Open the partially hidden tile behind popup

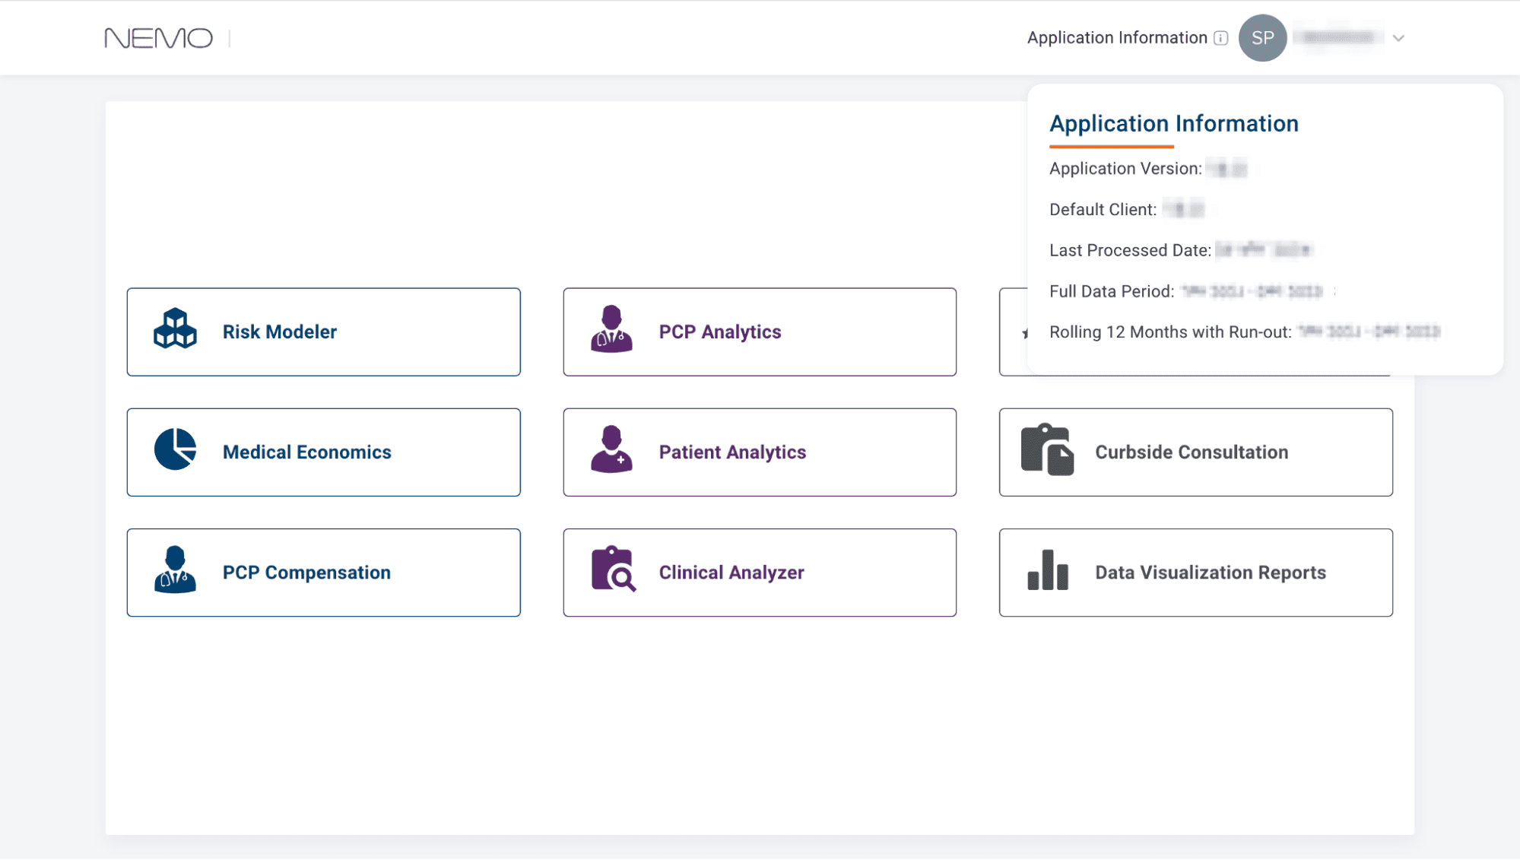click(1013, 332)
